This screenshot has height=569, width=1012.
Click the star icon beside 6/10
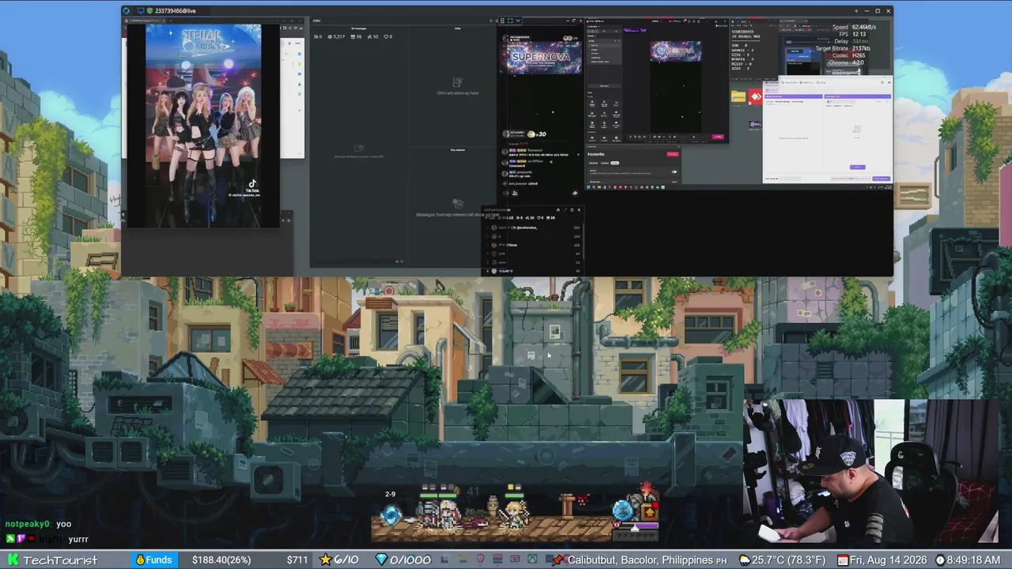coord(325,560)
